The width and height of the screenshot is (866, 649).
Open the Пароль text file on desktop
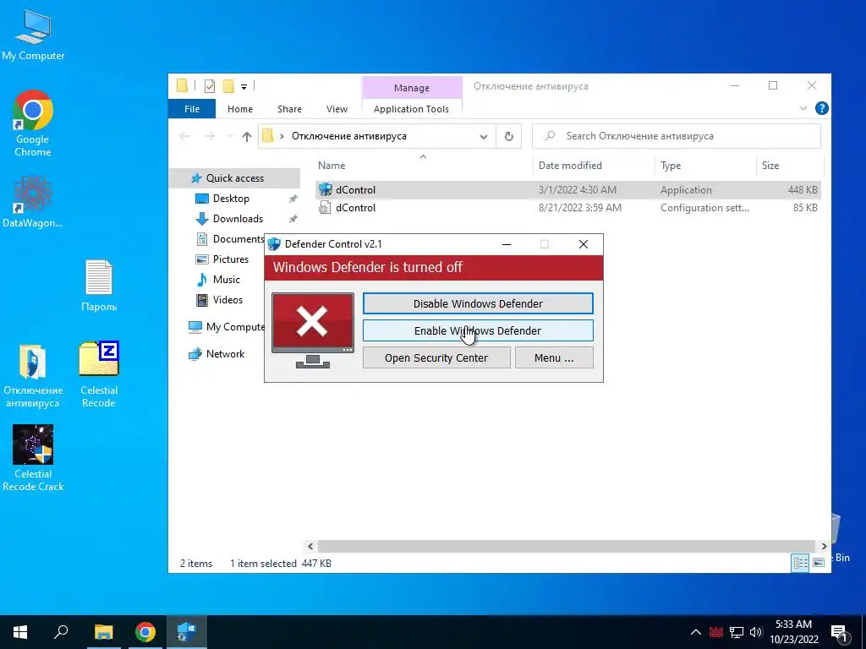pos(99,286)
